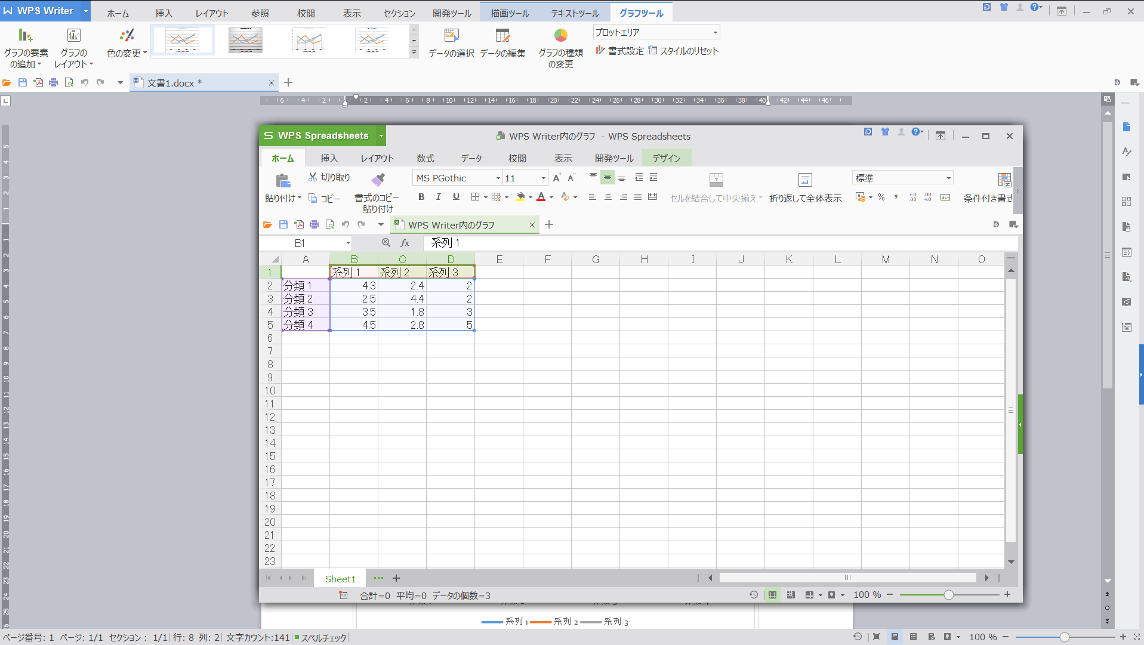This screenshot has width=1144, height=645.
Task: Click データの選択 in Writer ribbon
Action: point(451,43)
